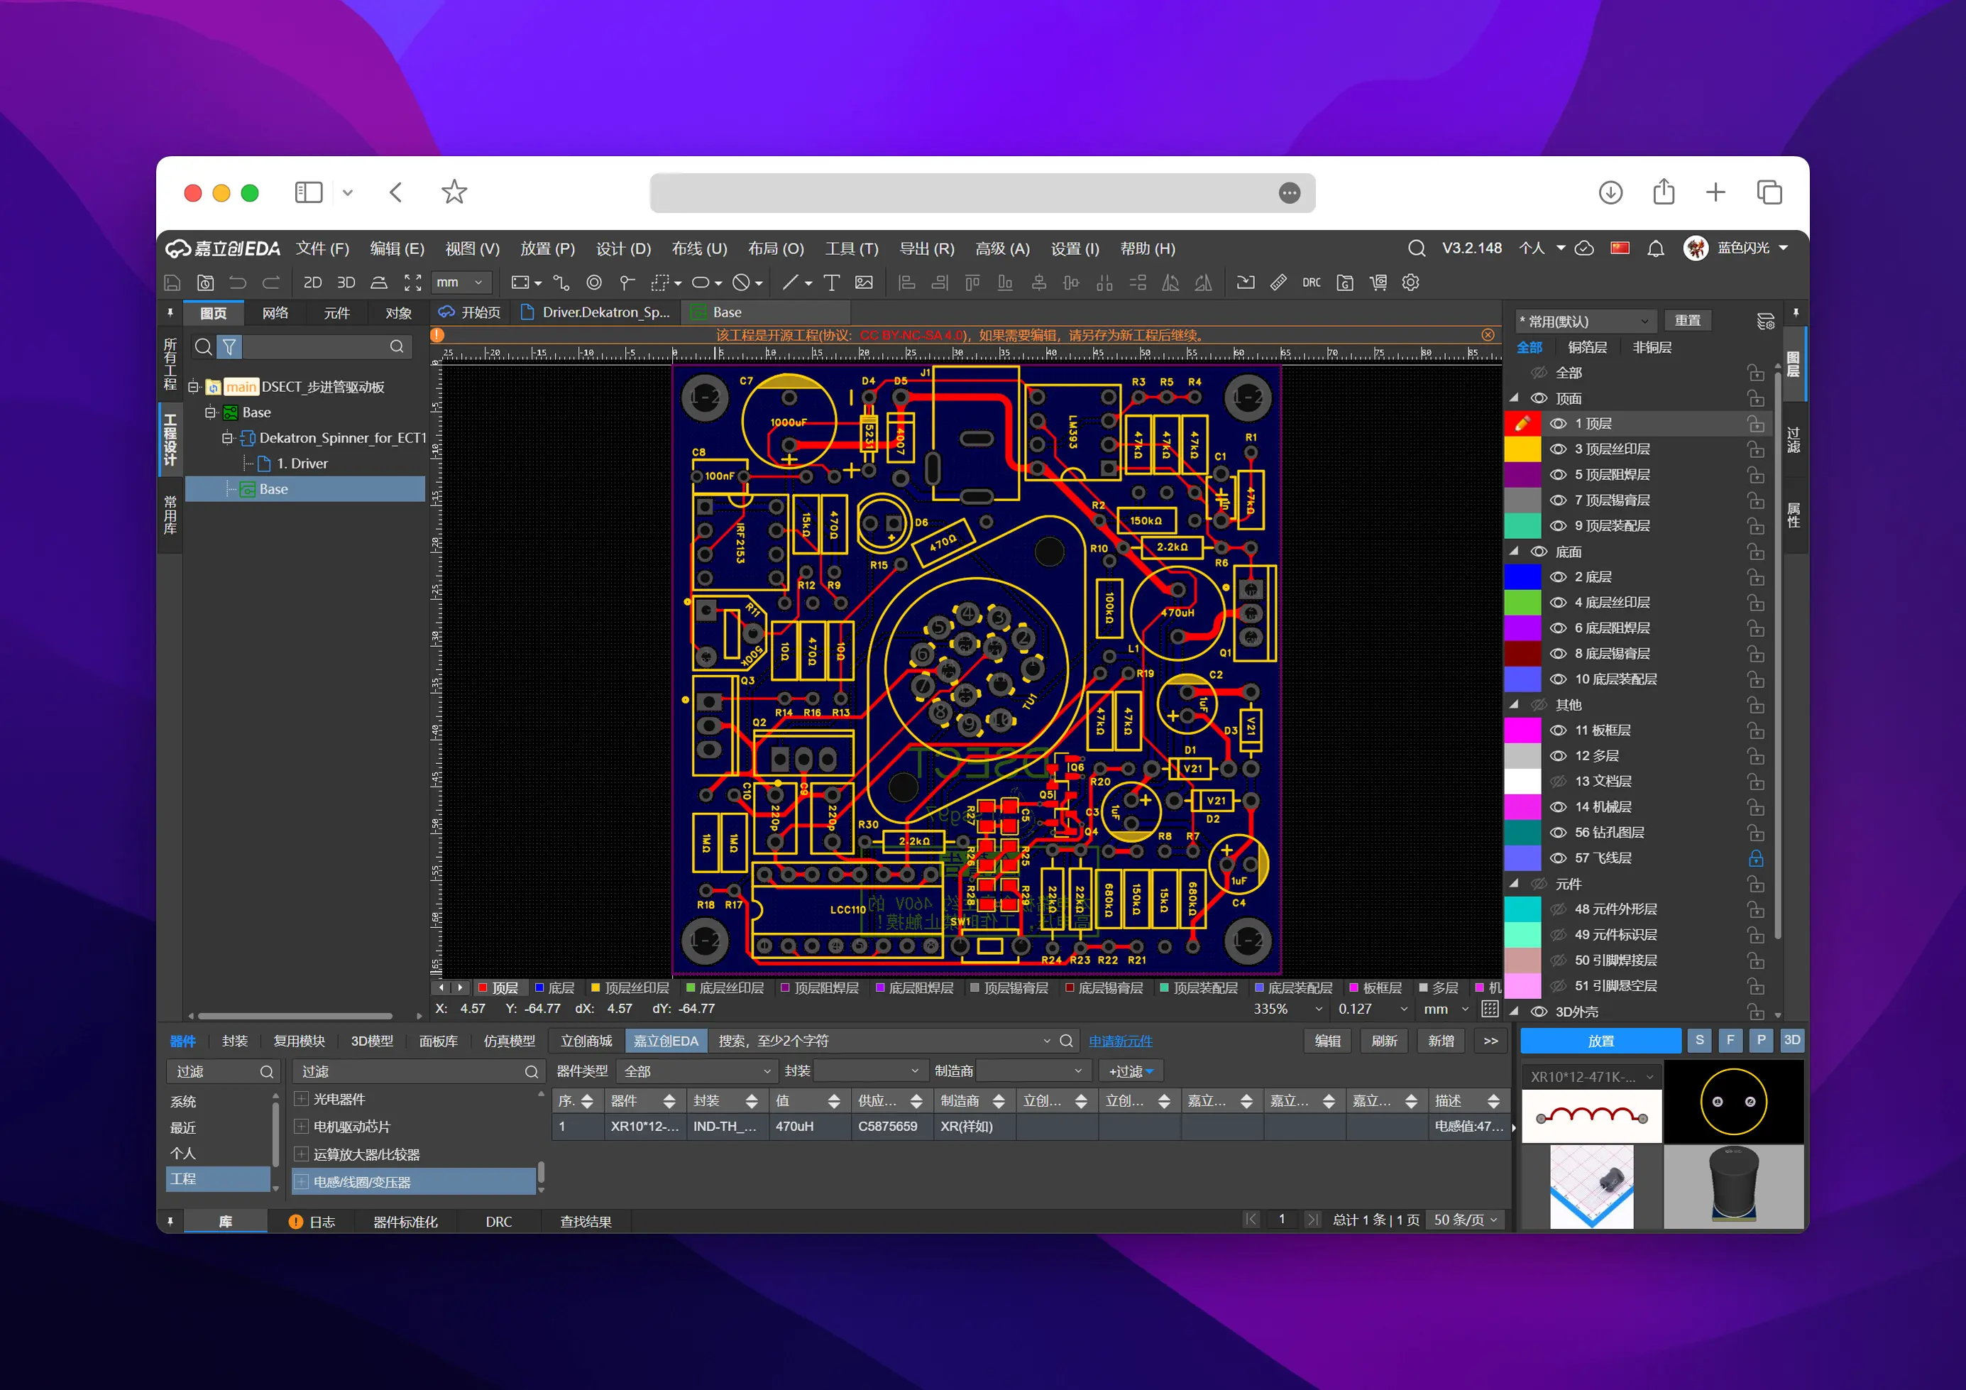Select the text tool (T icon)
Image resolution: width=1966 pixels, height=1390 pixels.
point(831,283)
